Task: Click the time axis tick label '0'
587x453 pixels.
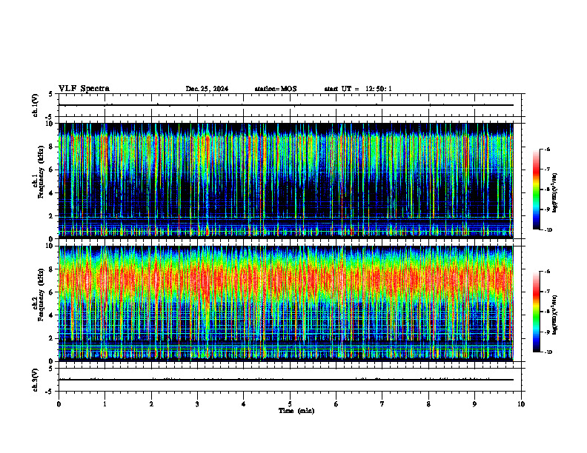Action: (x=59, y=404)
